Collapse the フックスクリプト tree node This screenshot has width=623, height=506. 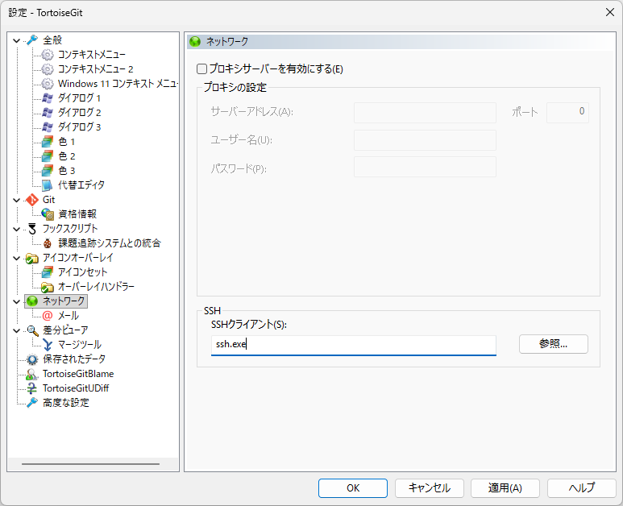tap(16, 229)
